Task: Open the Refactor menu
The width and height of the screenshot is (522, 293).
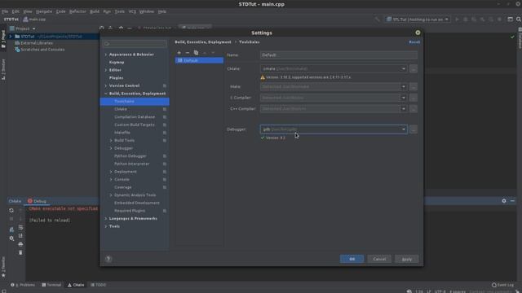Action: coord(77,11)
